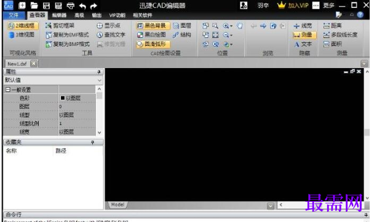Viewport: 374px width, 222px height.
Task: Open the 相关软件 related software tab
Action: (143, 15)
